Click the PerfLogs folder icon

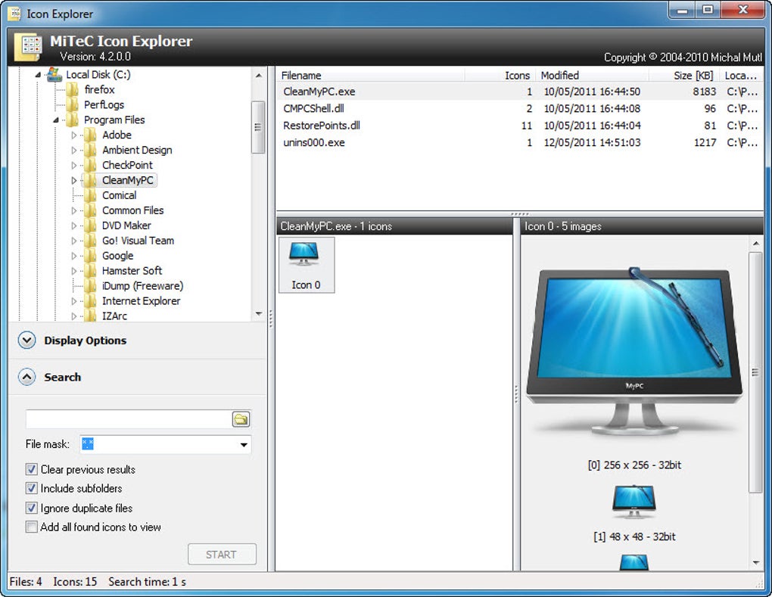73,105
